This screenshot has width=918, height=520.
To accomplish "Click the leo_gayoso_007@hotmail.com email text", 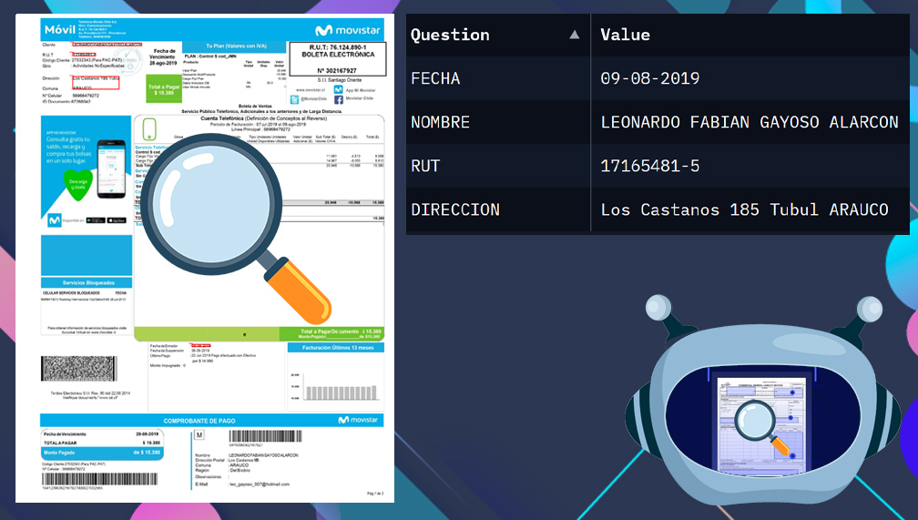I will 259,484.
